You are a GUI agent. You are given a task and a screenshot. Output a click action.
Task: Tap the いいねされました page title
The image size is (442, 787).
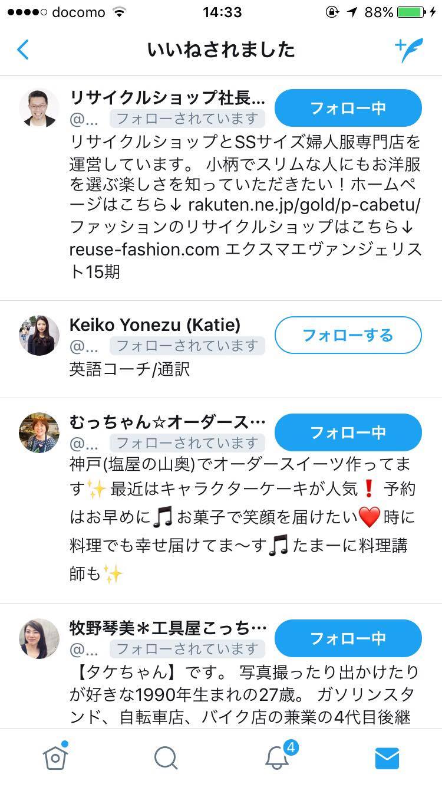click(221, 50)
